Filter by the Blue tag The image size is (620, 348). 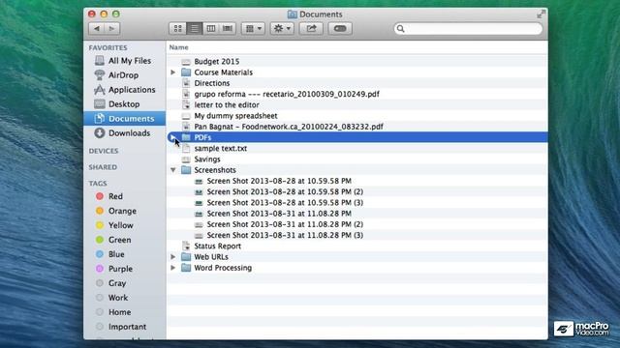[x=116, y=254]
